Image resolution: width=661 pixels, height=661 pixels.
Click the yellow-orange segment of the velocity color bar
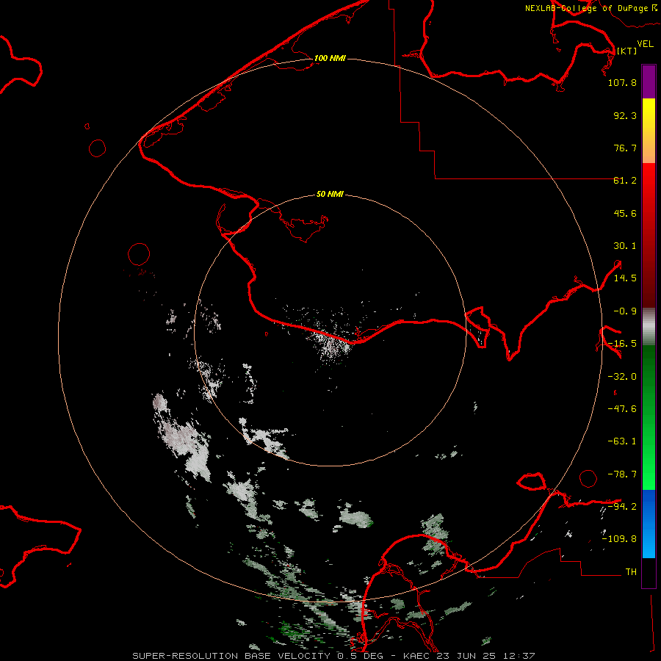pos(649,131)
